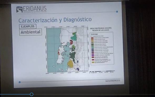Click the video progress slider handle
This screenshot has width=155, height=97.
coord(32,94)
